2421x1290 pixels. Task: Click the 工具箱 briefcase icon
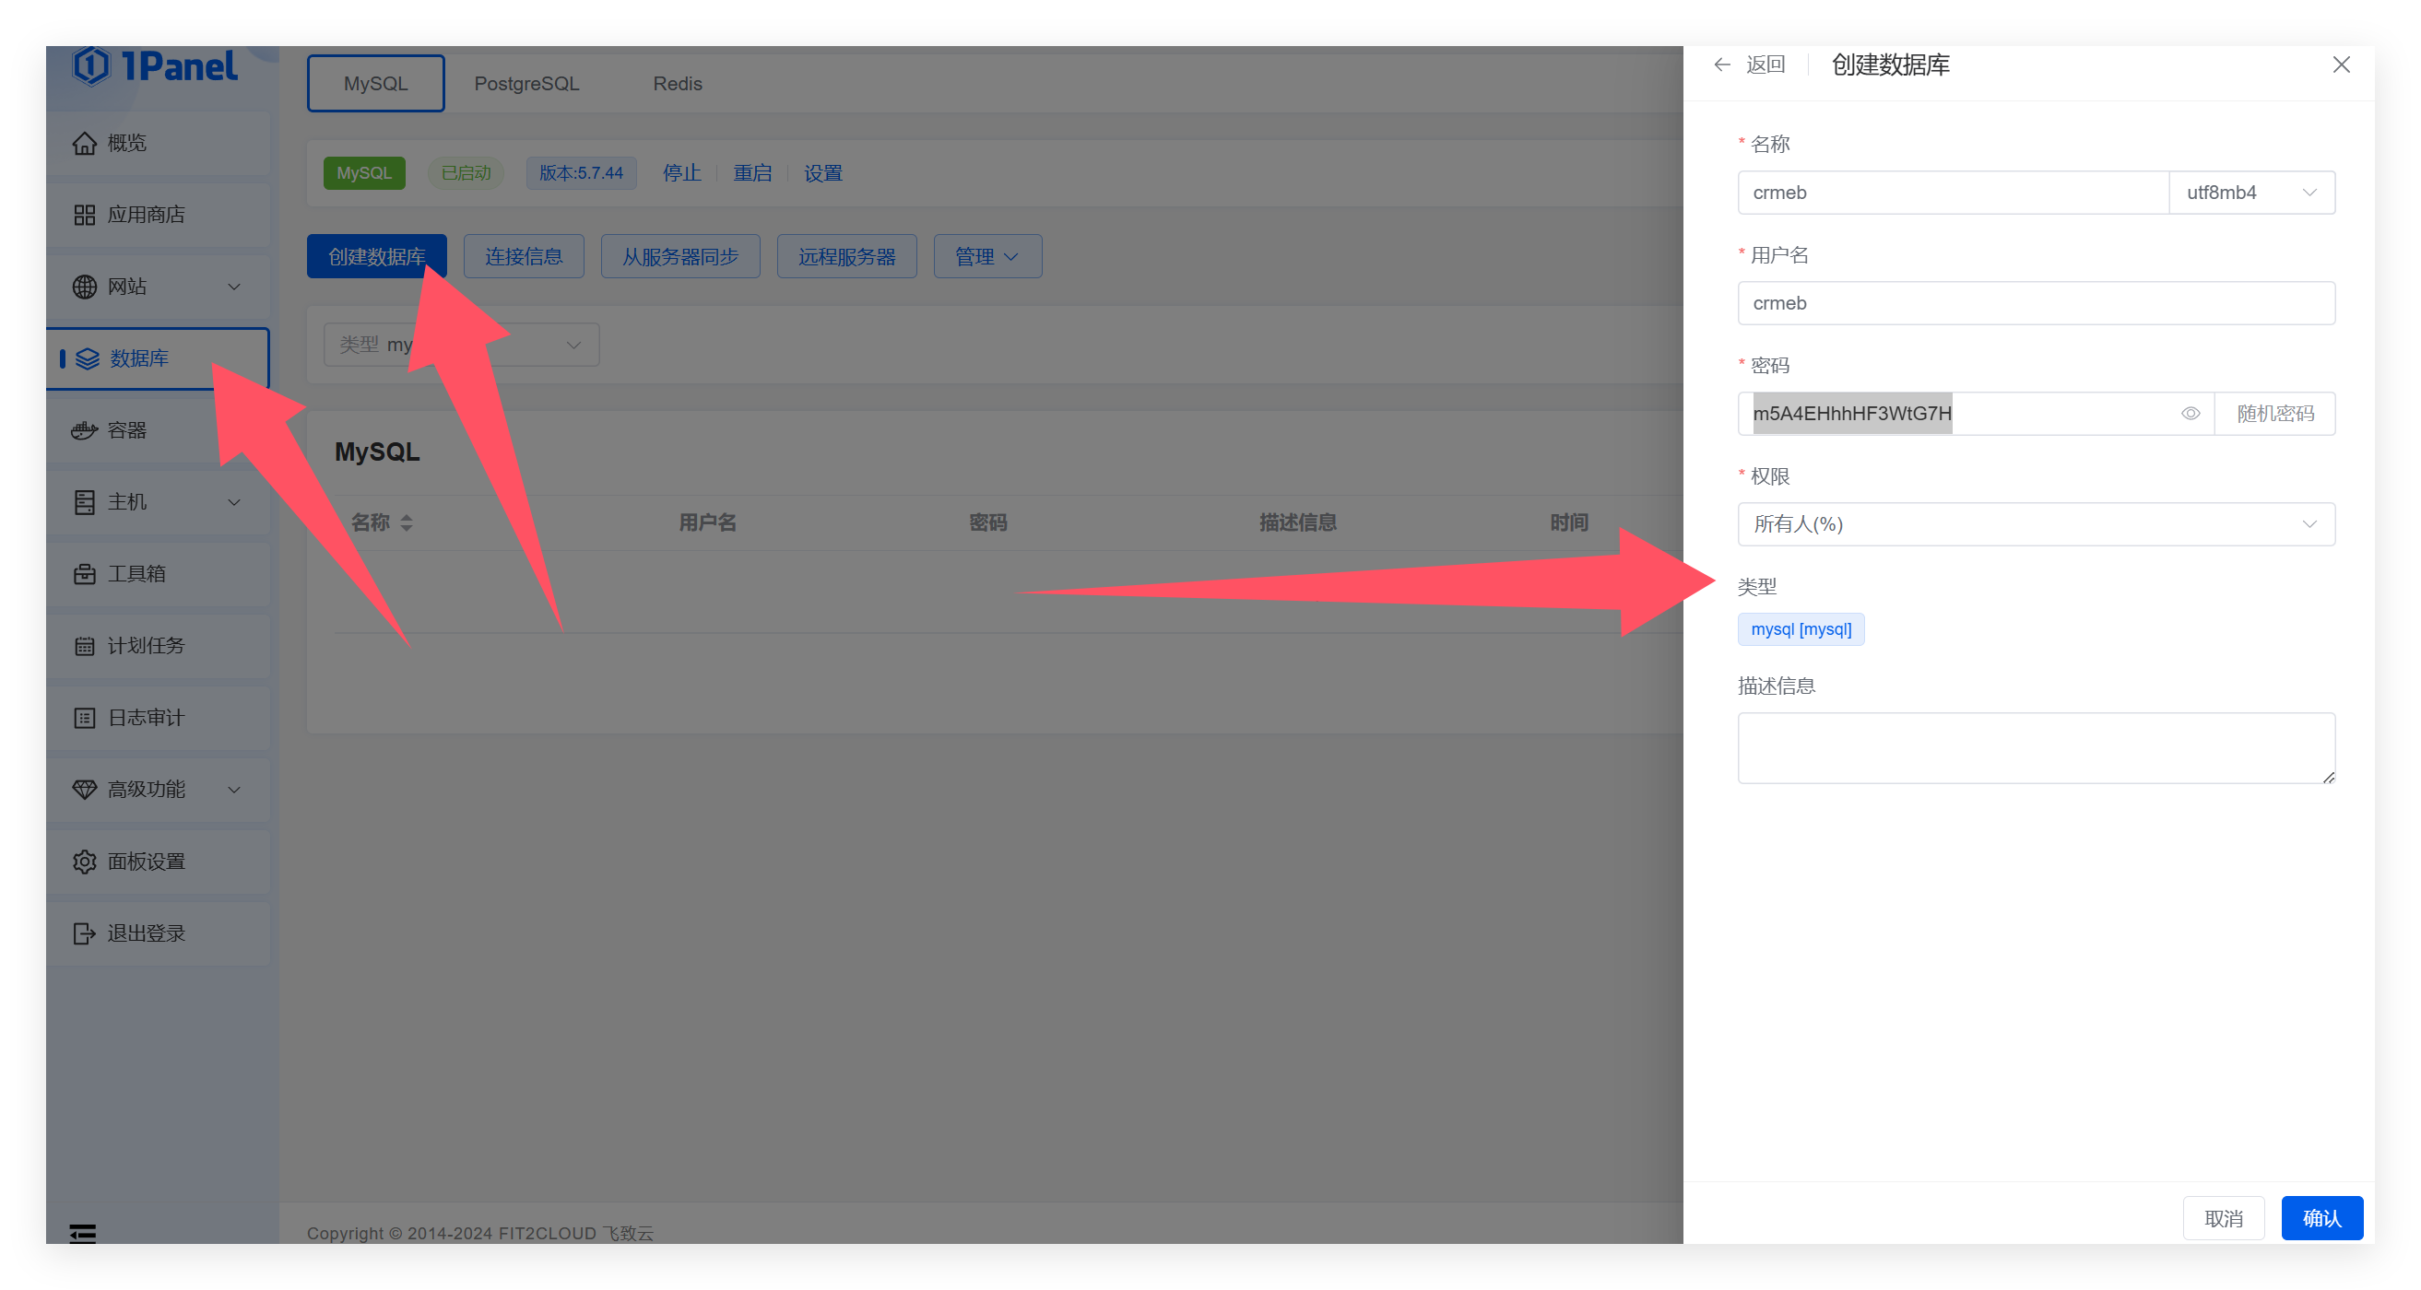pyautogui.click(x=85, y=574)
